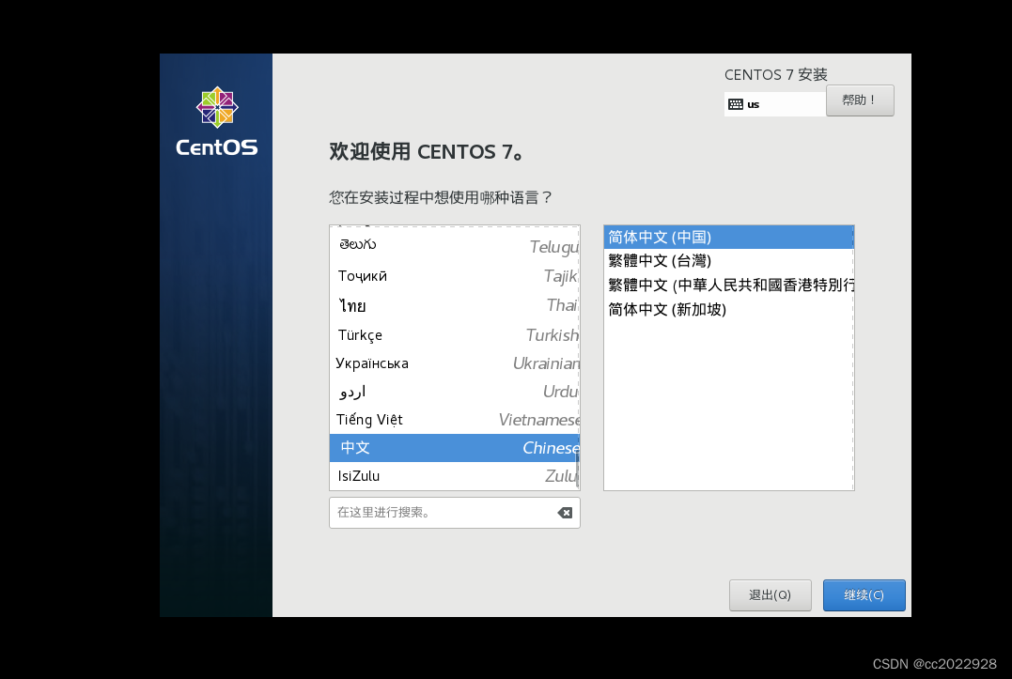Click the us keyboard layout indicator
1012x679 pixels.
coord(774,104)
